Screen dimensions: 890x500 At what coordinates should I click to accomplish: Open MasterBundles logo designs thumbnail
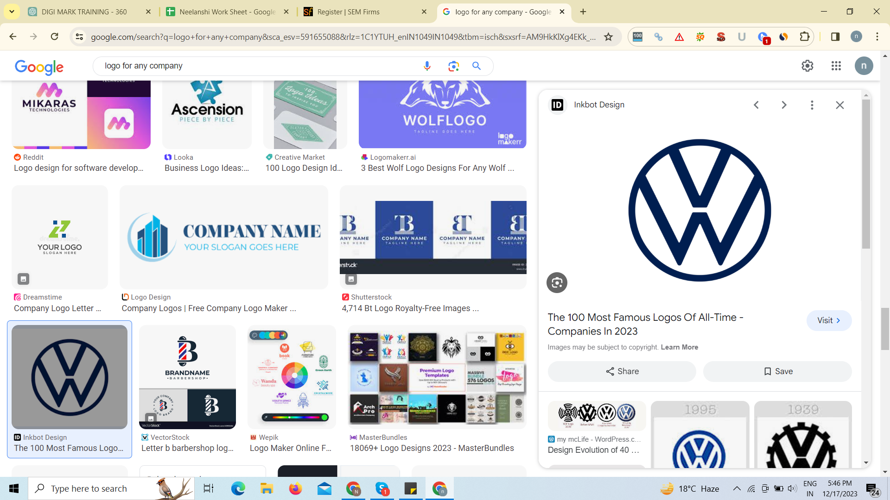(x=437, y=377)
